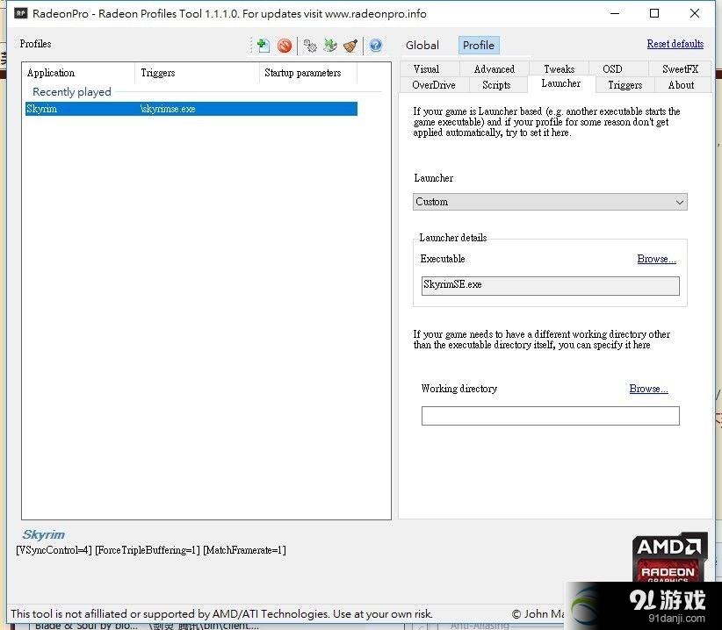
Task: Select the Launcher tab
Action: tap(561, 83)
